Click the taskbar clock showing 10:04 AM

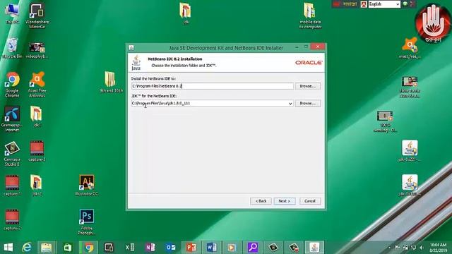click(438, 248)
